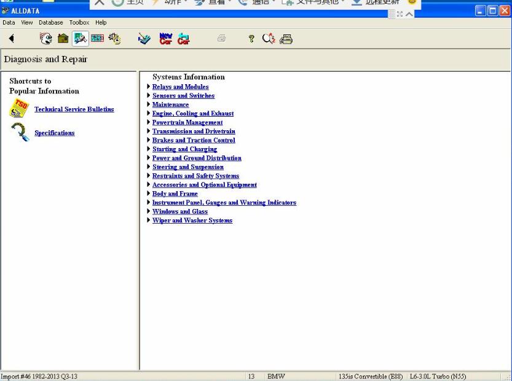
Task: Open the A-Z magnifier search icon
Action: coord(269,39)
